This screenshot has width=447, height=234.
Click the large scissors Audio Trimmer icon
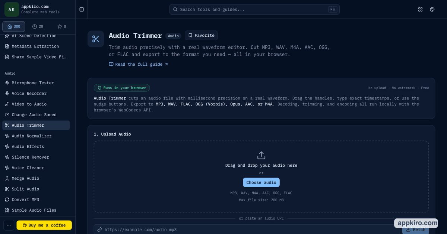pyautogui.click(x=96, y=39)
